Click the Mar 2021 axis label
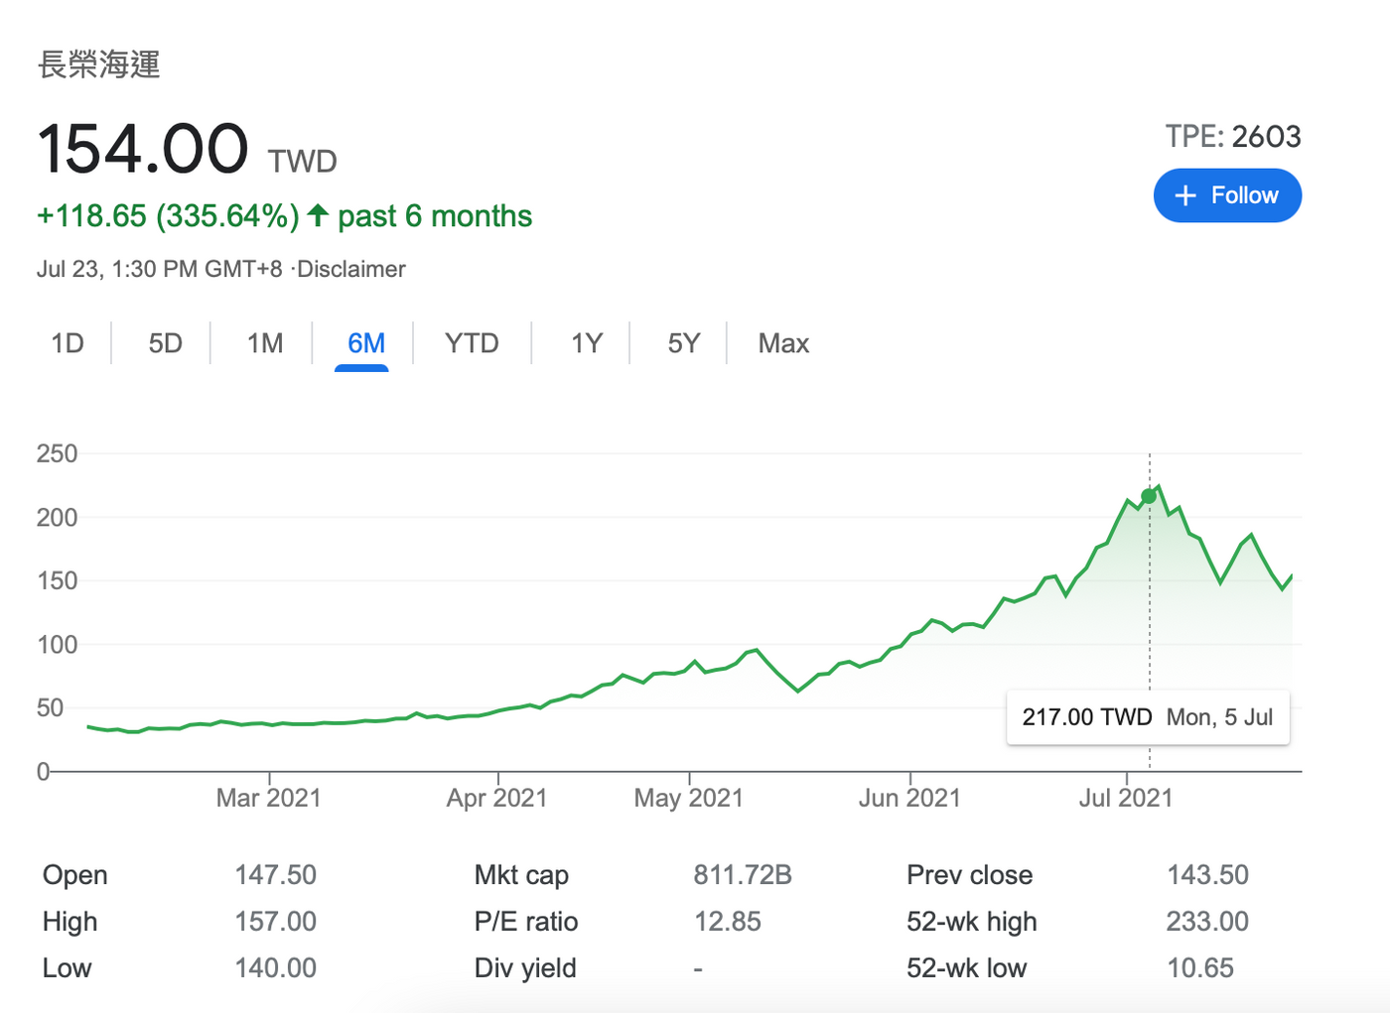 [x=269, y=798]
